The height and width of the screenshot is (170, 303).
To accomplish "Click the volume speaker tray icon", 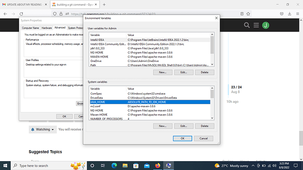I will (x=274, y=166).
